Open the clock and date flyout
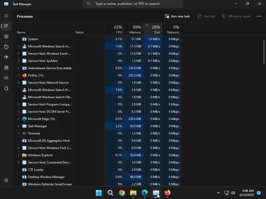The width and height of the screenshot is (266, 199). (247, 193)
